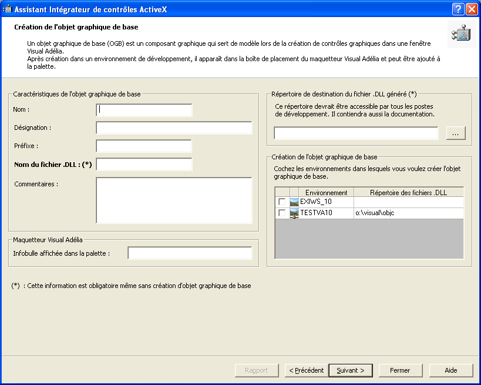Open help with the Aide button

pos(450,370)
